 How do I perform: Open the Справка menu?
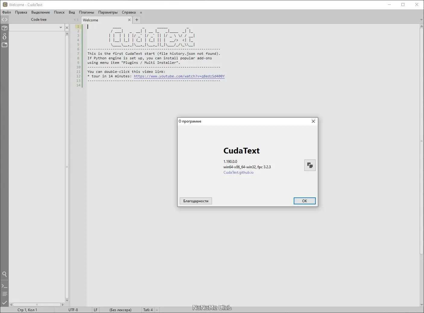tap(129, 12)
